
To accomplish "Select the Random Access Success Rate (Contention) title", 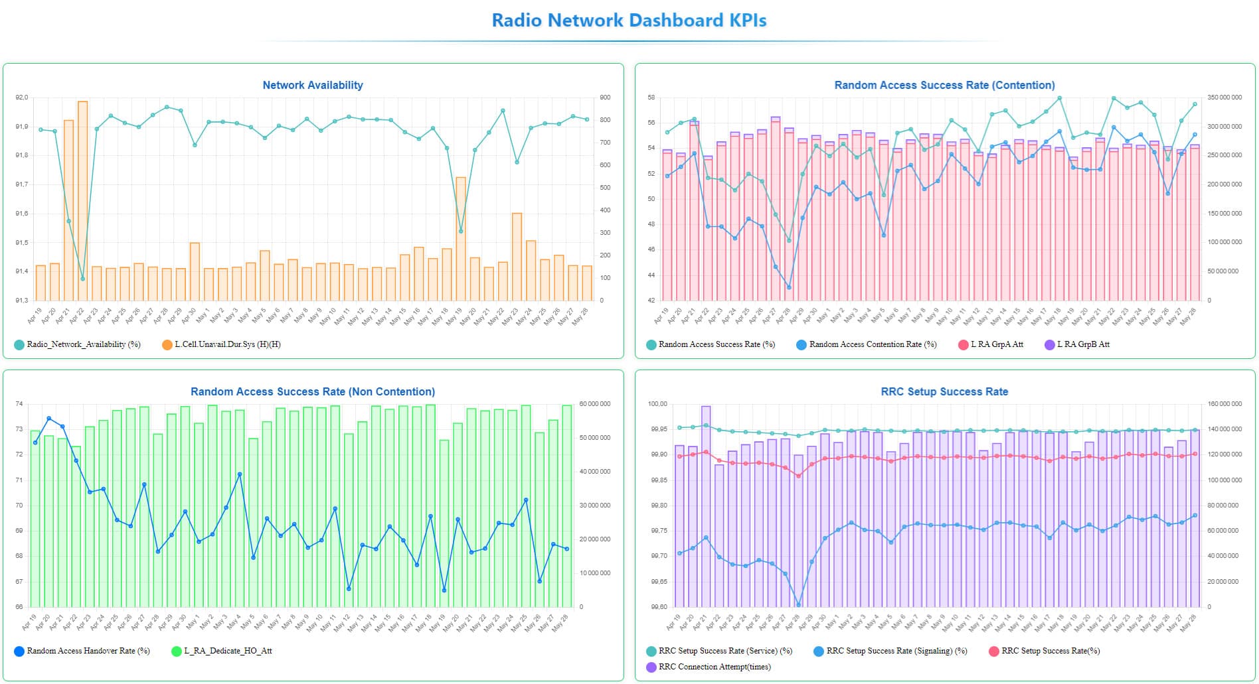I will 944,85.
